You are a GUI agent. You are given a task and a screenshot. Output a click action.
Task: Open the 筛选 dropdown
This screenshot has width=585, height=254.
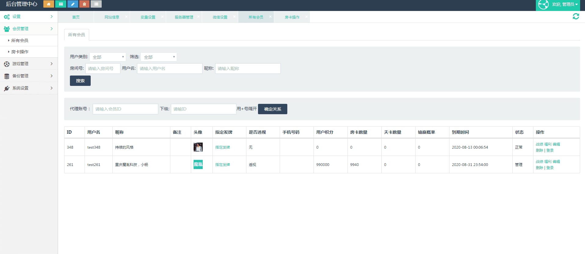pos(159,57)
